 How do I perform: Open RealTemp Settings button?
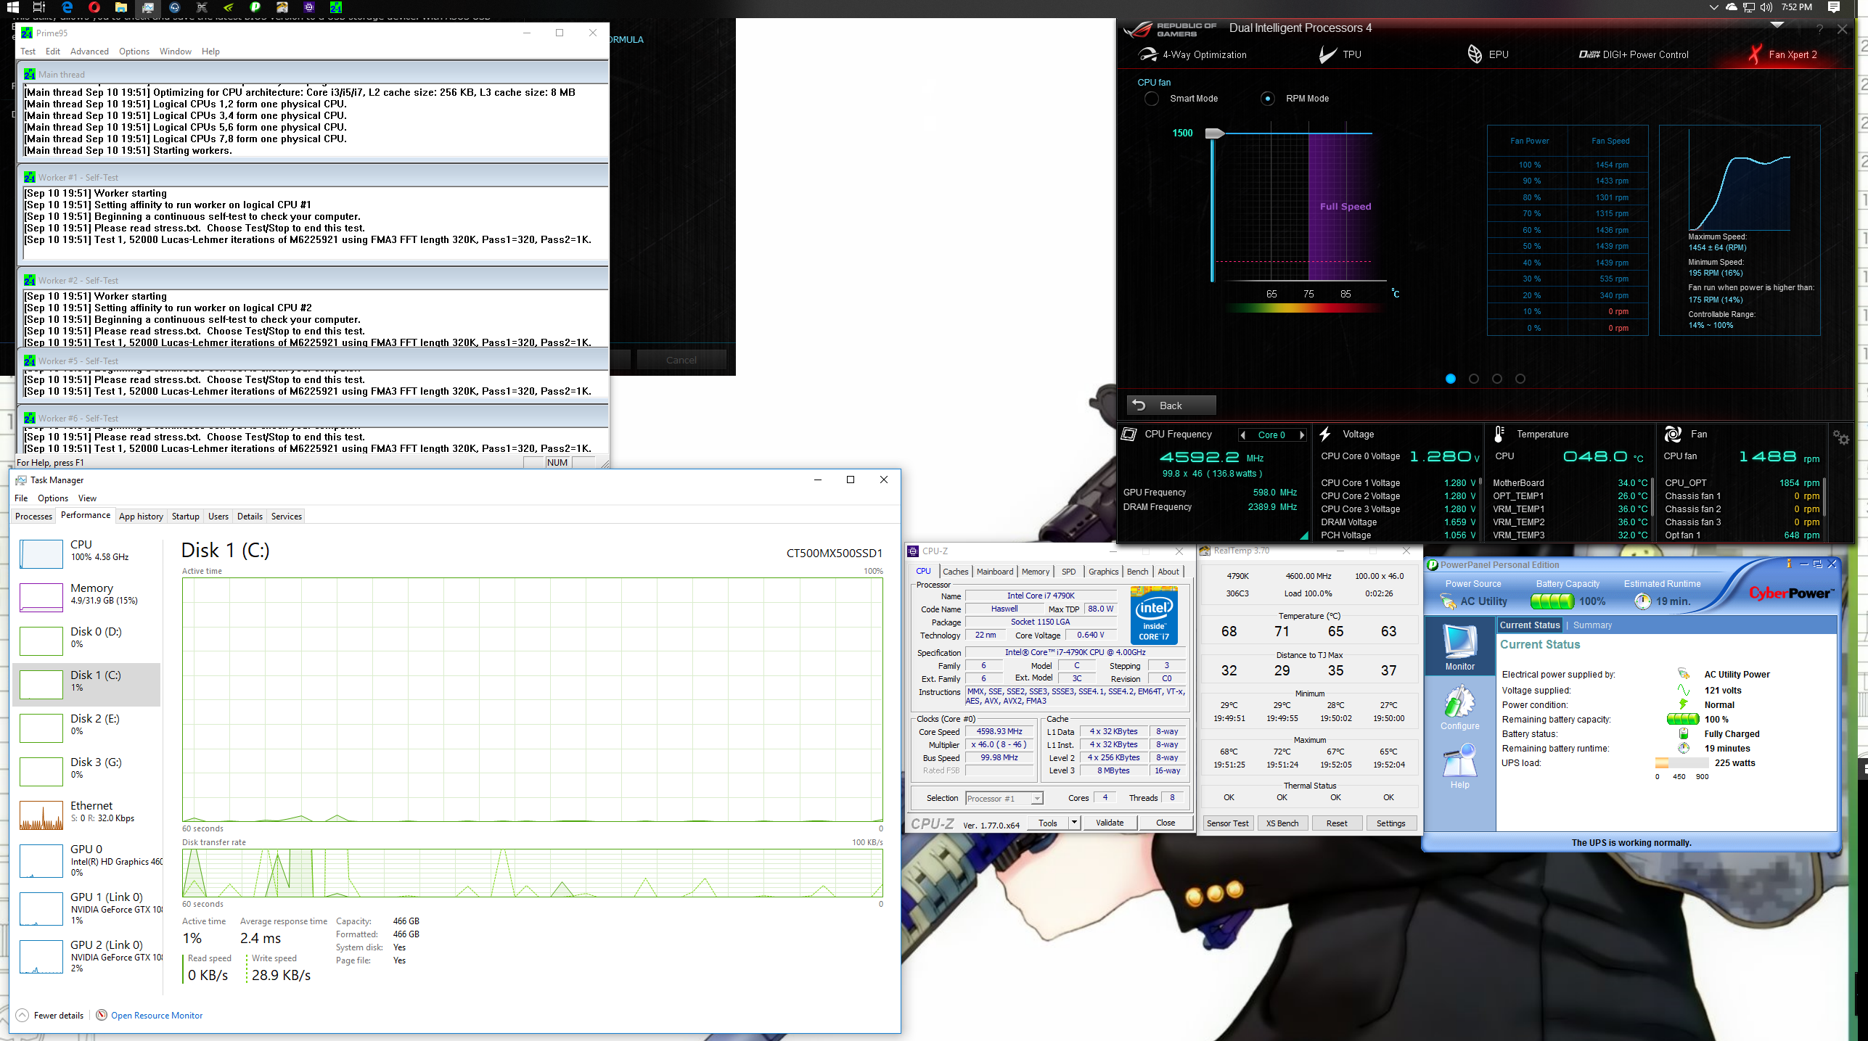[1390, 823]
